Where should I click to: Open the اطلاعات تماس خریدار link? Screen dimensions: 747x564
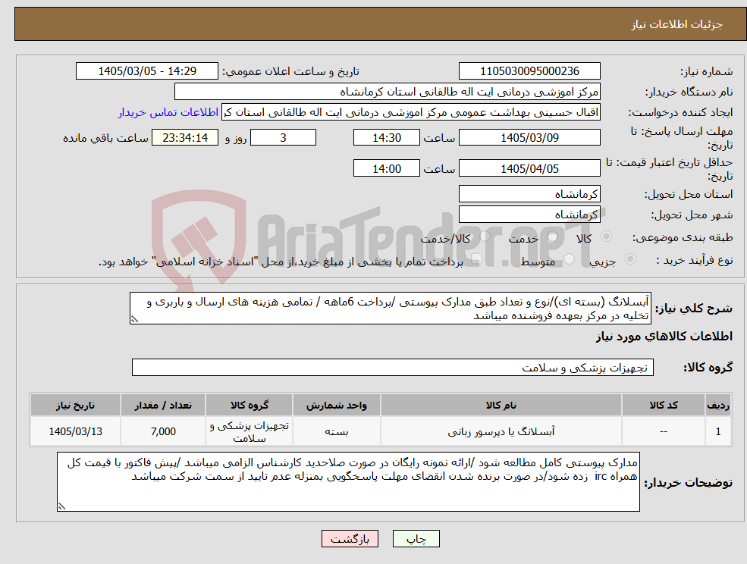click(x=168, y=112)
